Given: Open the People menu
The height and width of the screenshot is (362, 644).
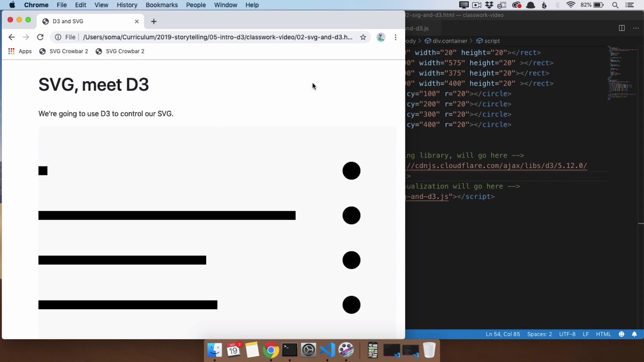Looking at the screenshot, I should click(196, 5).
